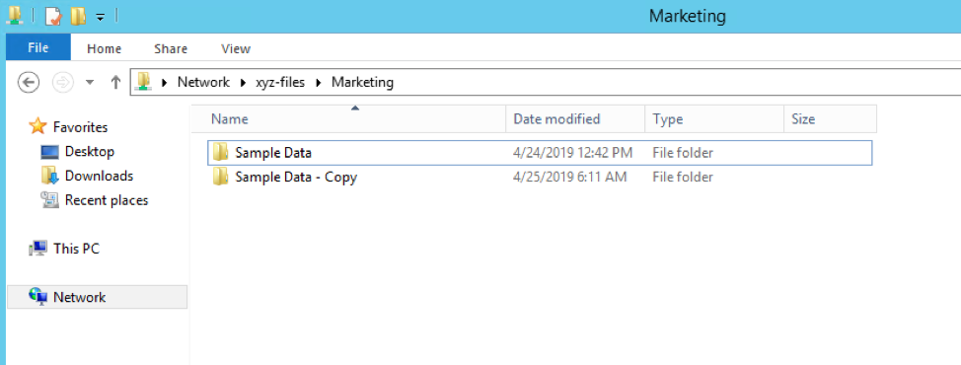Click date 4/24/2019 12:42 PM cell
The height and width of the screenshot is (365, 961).
pyautogui.click(x=573, y=153)
